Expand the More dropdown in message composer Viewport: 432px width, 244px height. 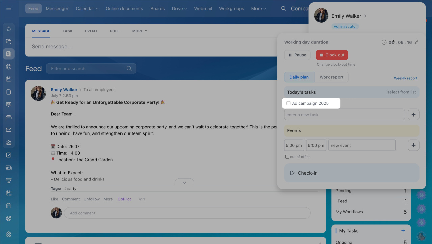coord(139,31)
